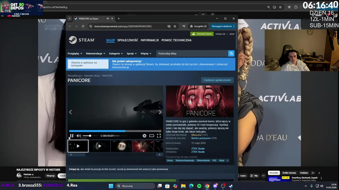Screen dimensions: 339x190
Task: Open the INFORMACJE menu item
Action: tap(150, 40)
